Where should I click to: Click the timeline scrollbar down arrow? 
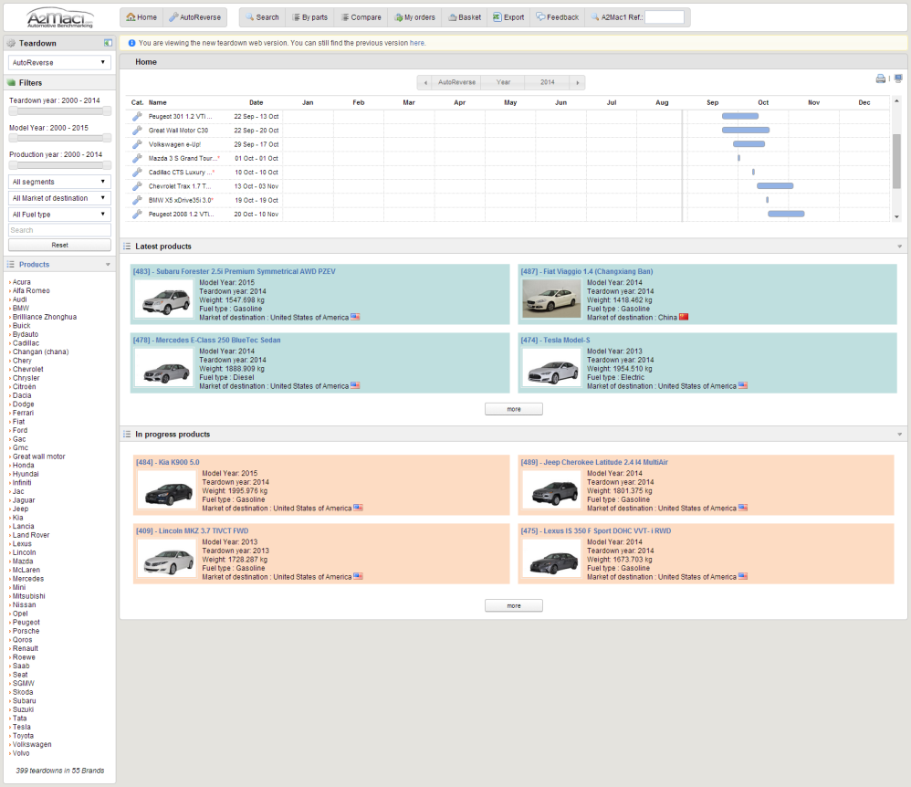[896, 216]
